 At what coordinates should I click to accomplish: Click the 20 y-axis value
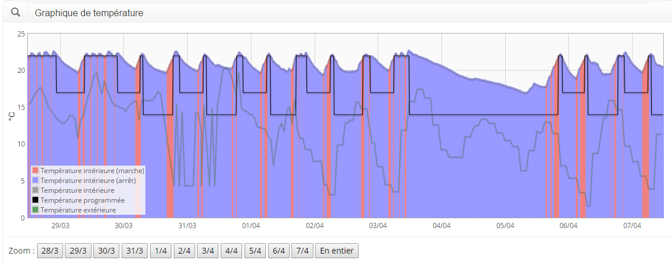pyautogui.click(x=21, y=71)
